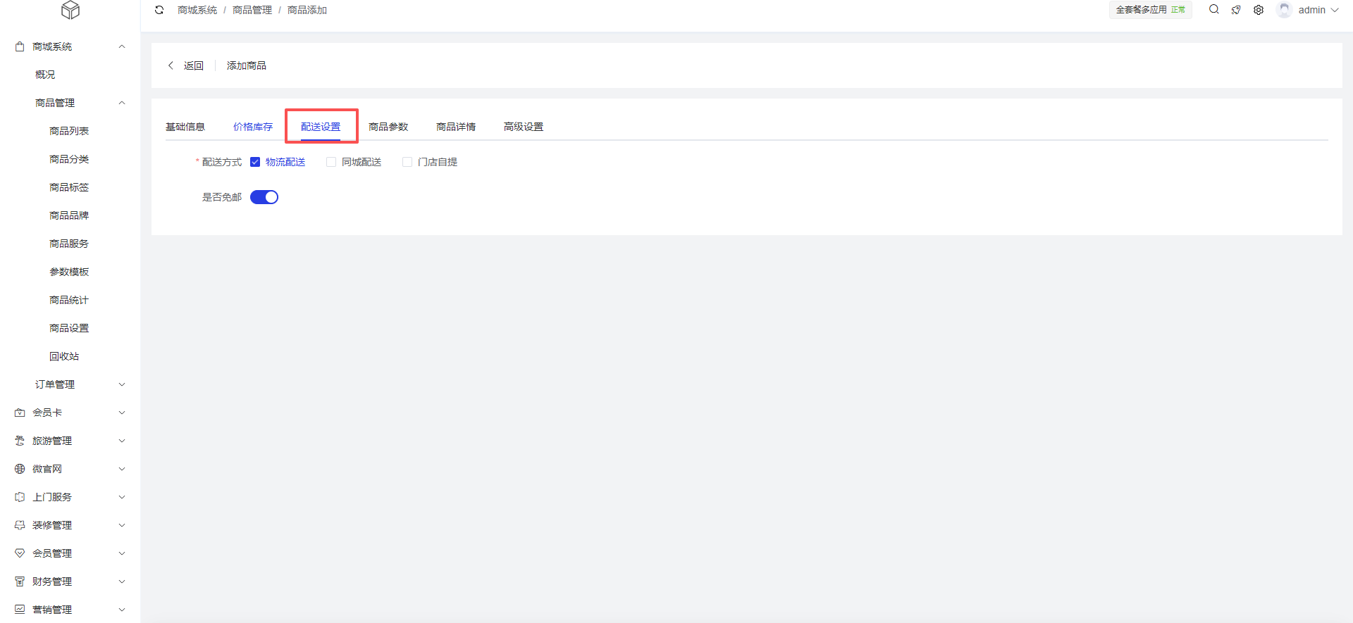Open 商品列表 in the sidebar
1353x623 pixels.
point(69,131)
